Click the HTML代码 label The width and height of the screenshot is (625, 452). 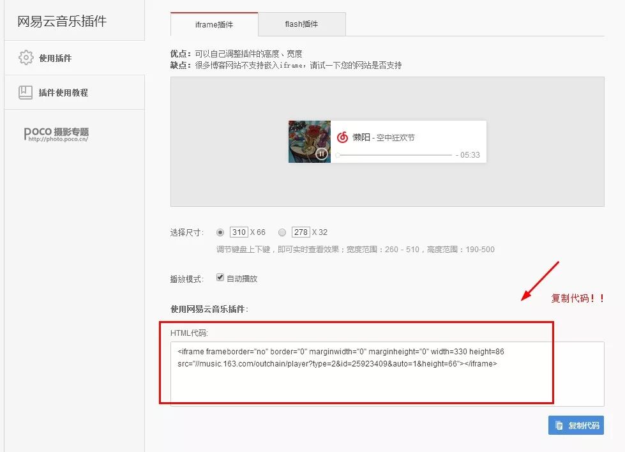click(190, 333)
